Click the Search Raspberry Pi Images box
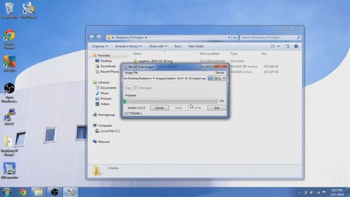Screen dimensions: 350x197 (x=271, y=38)
